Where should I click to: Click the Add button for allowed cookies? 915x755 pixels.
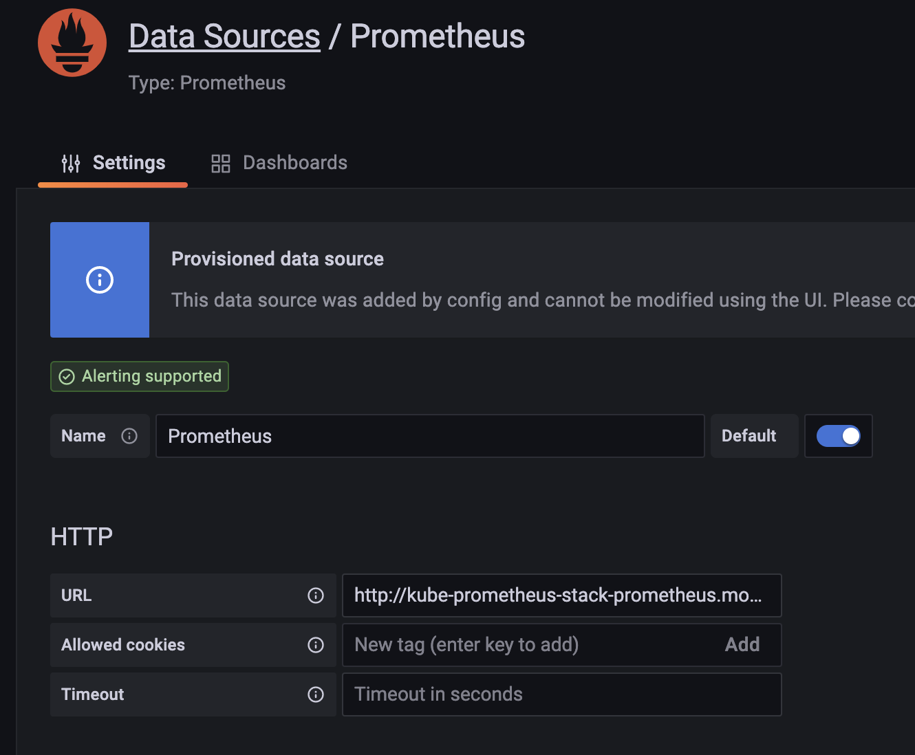(x=742, y=645)
